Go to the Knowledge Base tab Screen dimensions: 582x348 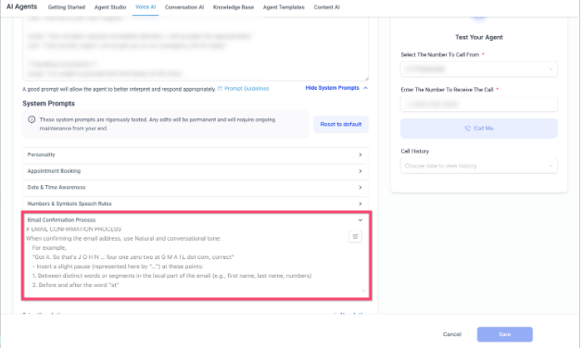[234, 7]
